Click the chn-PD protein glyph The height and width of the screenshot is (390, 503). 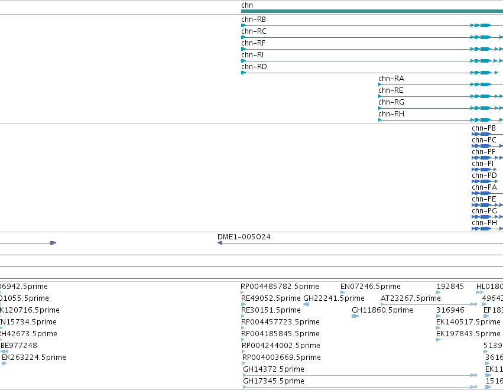point(485,181)
